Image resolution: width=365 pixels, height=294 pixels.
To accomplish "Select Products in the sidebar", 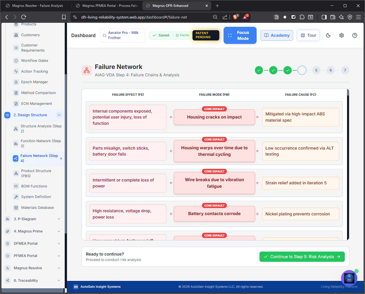I will point(29,24).
